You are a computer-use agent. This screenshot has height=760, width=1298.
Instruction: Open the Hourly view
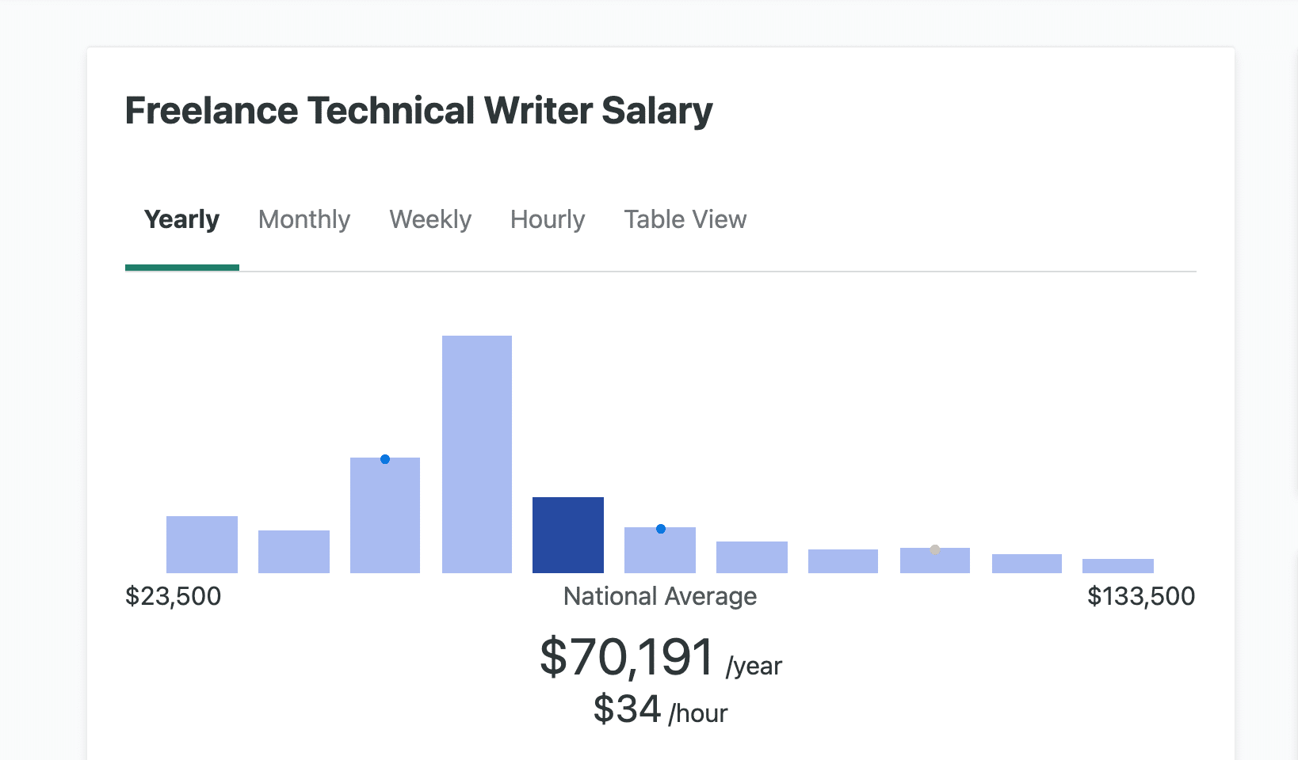[547, 219]
